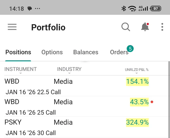Open the three-dot overflow menu
The width and height of the screenshot is (170, 138).
(162, 27)
